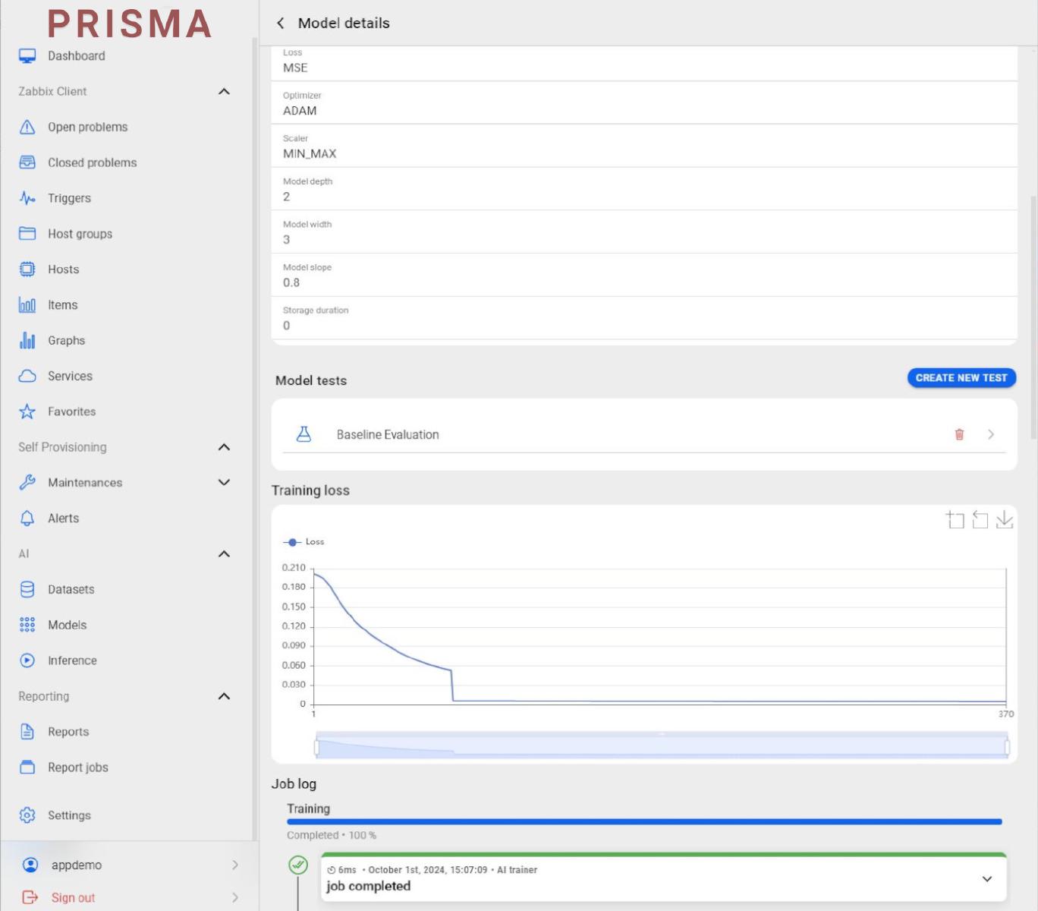Open the Hosts page

click(62, 269)
